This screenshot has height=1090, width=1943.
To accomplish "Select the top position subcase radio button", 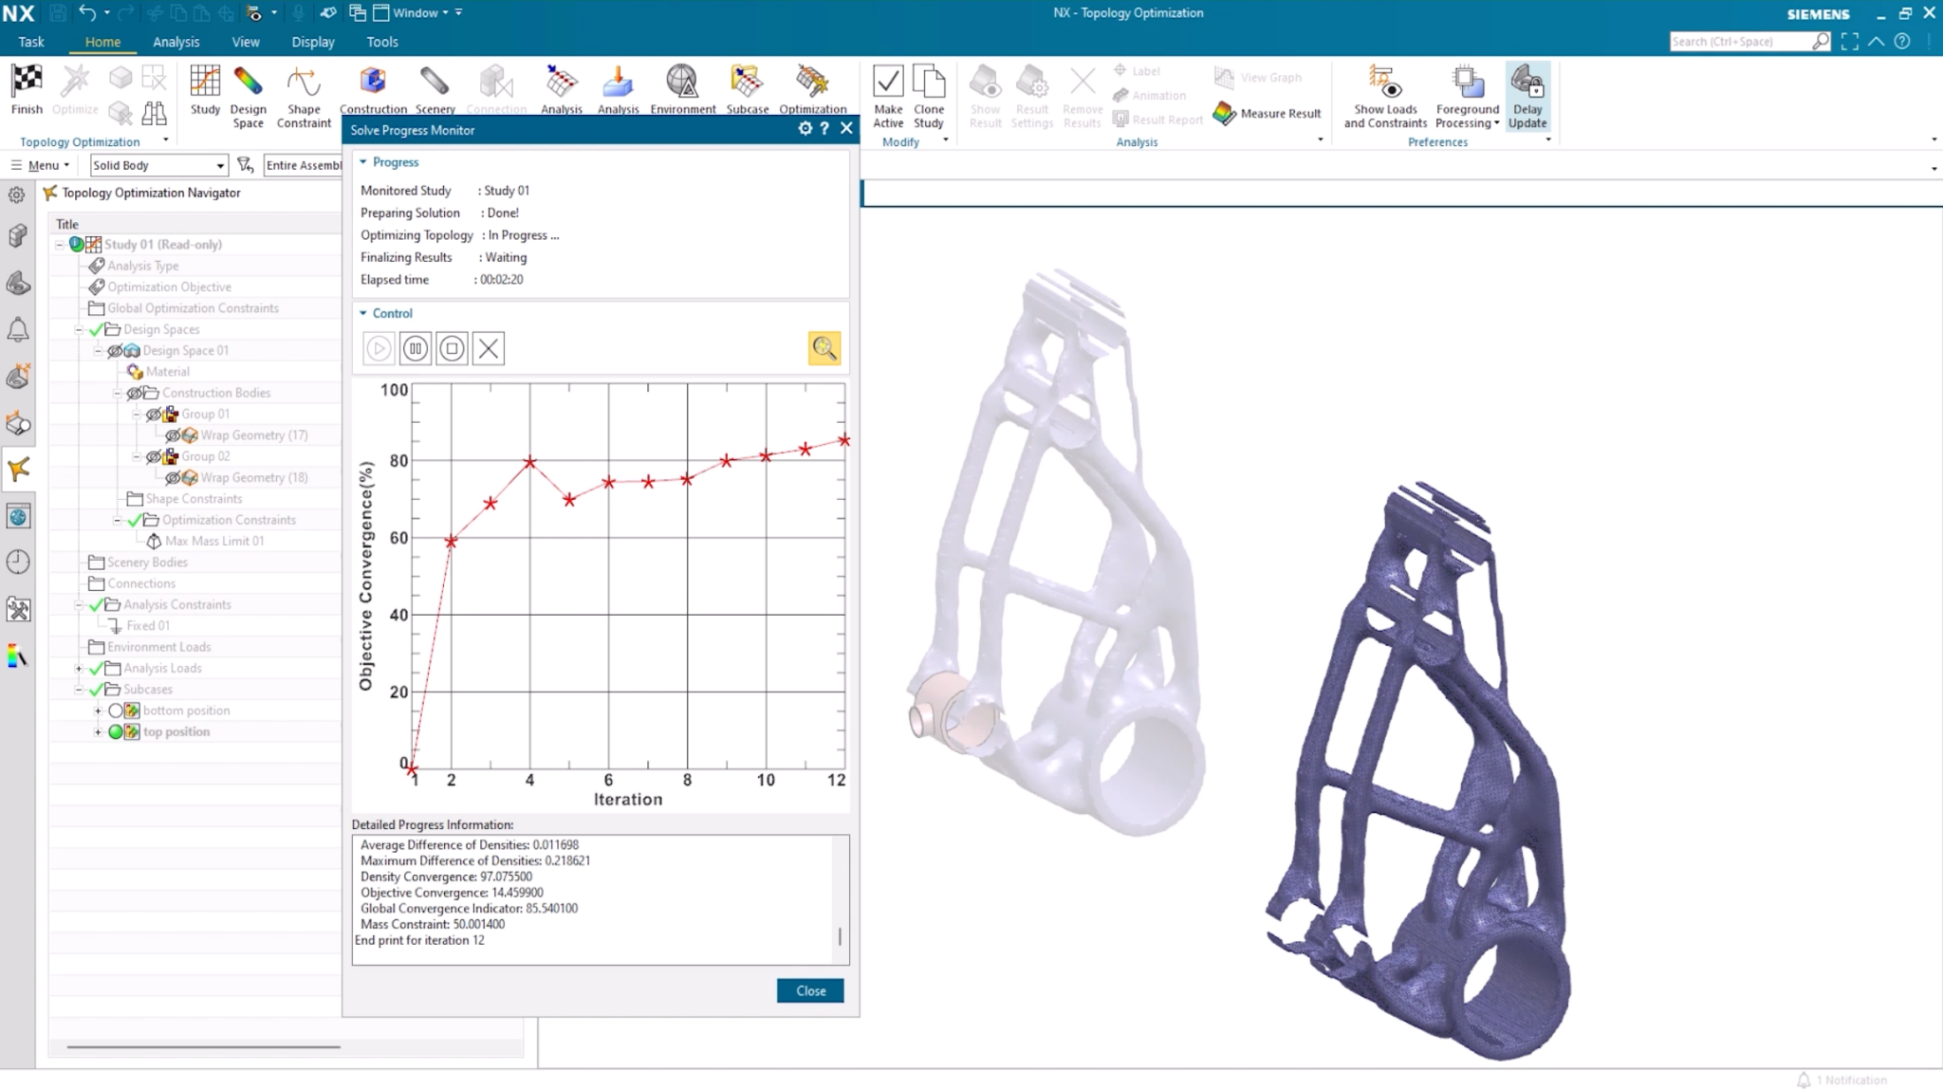I will [x=116, y=731].
